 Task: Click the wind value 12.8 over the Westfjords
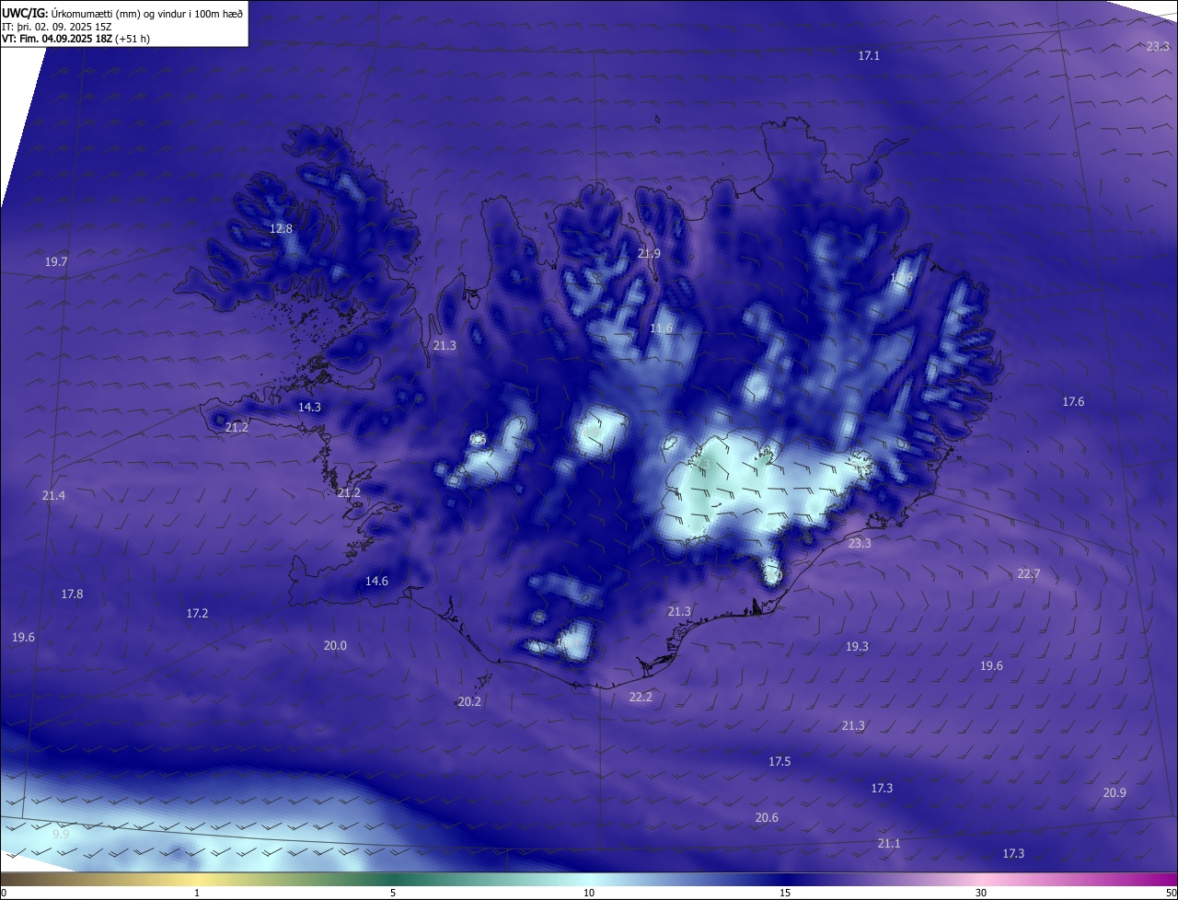click(x=281, y=228)
